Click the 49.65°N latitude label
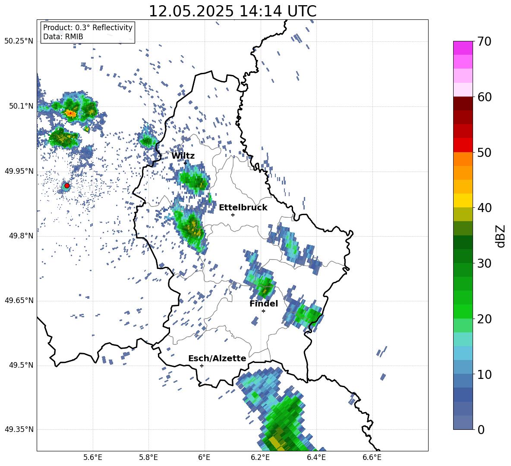This screenshot has width=511, height=466. coord(19,300)
